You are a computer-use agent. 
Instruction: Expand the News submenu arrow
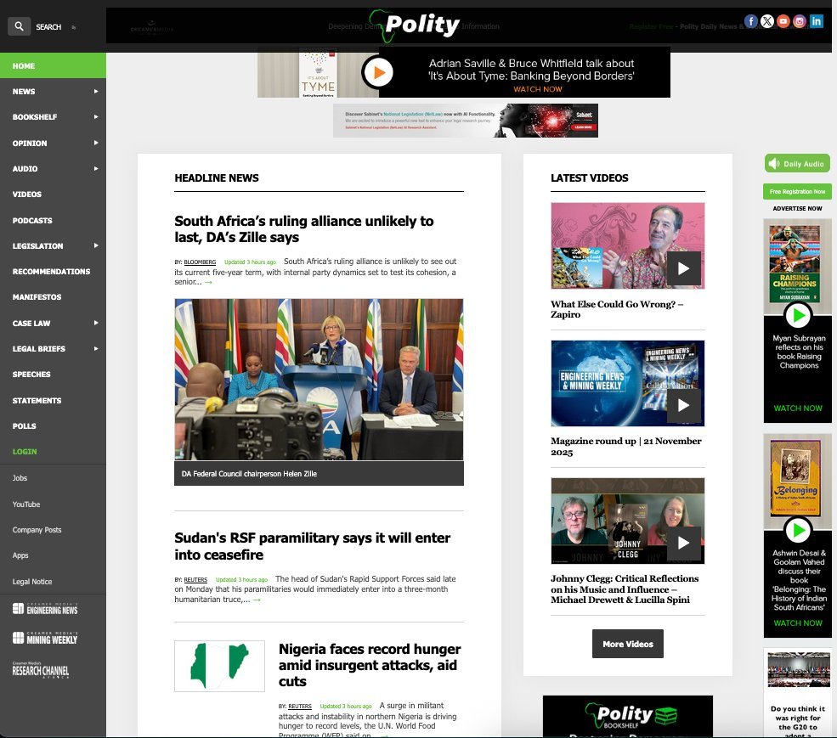(96, 91)
